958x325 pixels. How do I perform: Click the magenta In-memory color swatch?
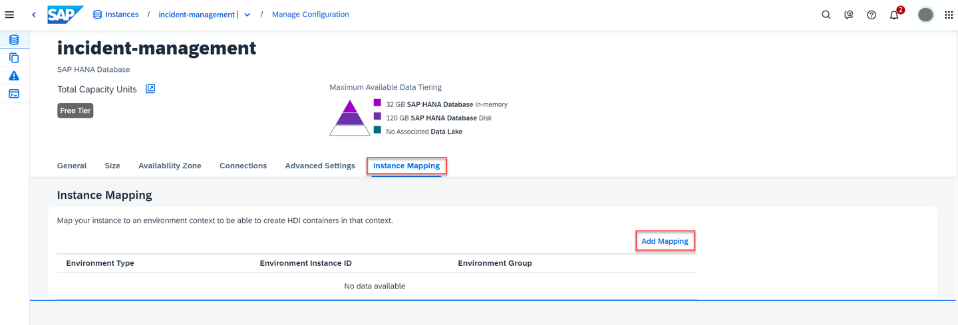click(377, 103)
